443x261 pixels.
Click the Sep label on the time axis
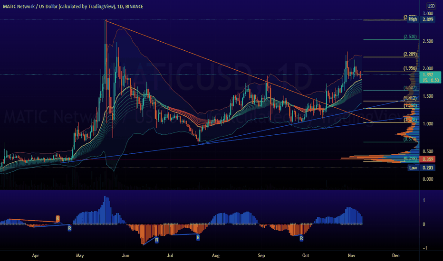[x=261, y=256]
